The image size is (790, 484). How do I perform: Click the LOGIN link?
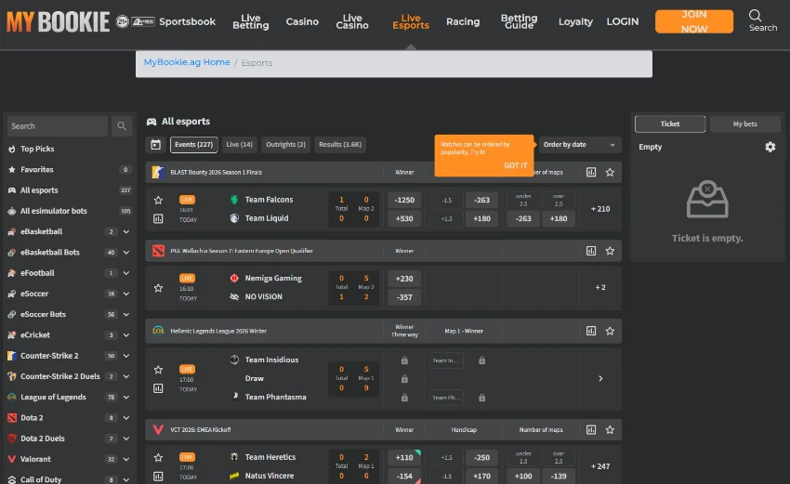click(x=622, y=21)
